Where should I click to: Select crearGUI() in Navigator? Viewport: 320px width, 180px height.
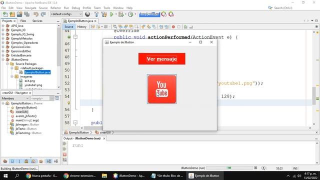click(x=22, y=112)
